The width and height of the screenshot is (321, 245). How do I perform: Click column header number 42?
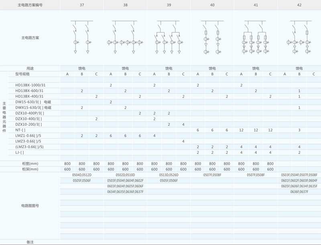pyautogui.click(x=299, y=5)
